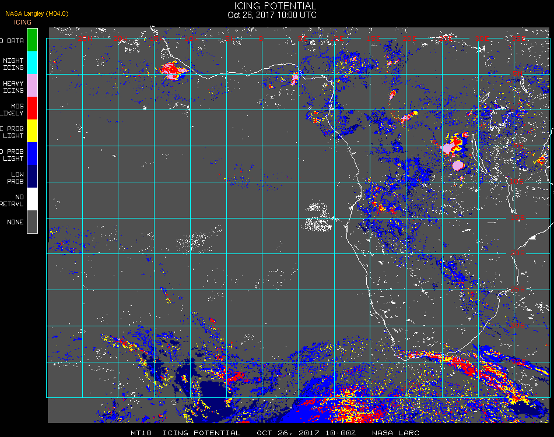The image size is (554, 437).
Task: Click the cyan NIGHT ICING legend swatch
Action: pyautogui.click(x=32, y=62)
